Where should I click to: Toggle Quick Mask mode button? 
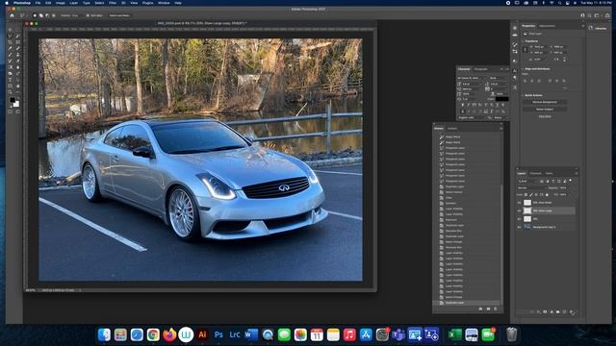pyautogui.click(x=10, y=111)
